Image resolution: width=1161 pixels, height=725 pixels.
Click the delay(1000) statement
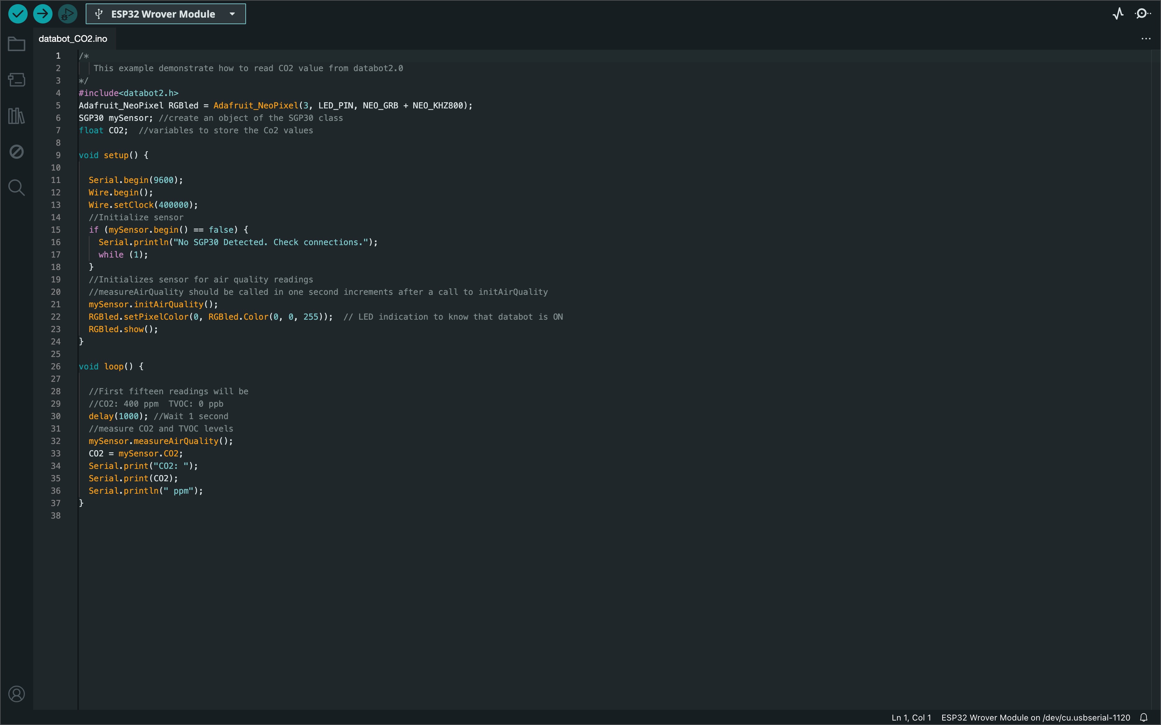(119, 416)
